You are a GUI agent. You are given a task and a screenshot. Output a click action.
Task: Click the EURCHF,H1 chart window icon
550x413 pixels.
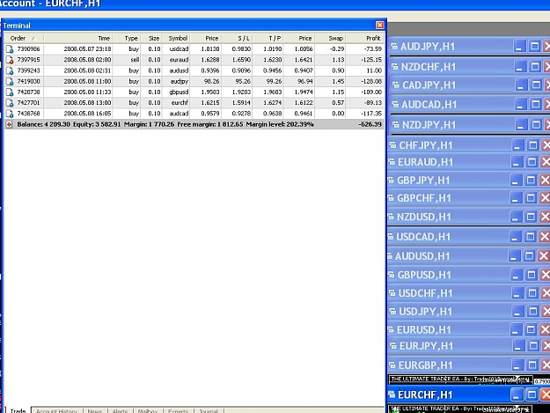pos(392,395)
